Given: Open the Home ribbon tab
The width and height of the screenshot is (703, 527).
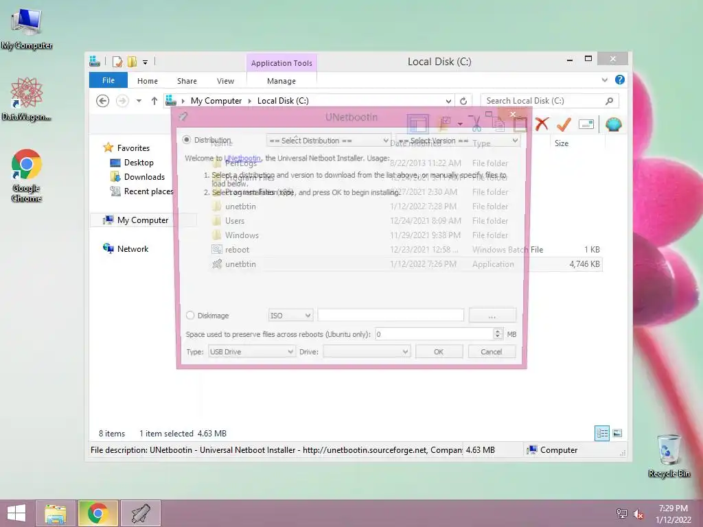Looking at the screenshot, I should pyautogui.click(x=148, y=81).
